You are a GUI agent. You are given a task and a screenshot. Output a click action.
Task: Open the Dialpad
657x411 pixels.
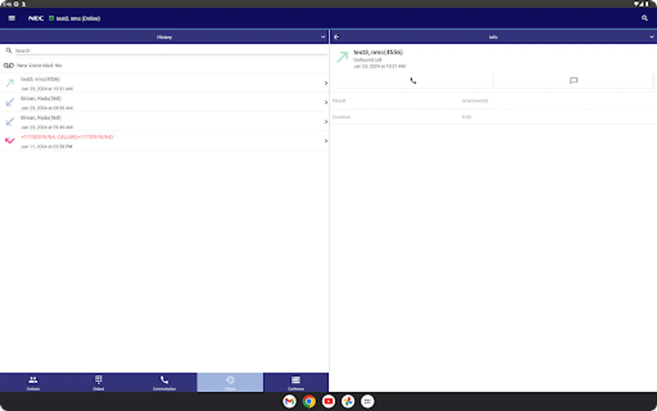(x=98, y=382)
